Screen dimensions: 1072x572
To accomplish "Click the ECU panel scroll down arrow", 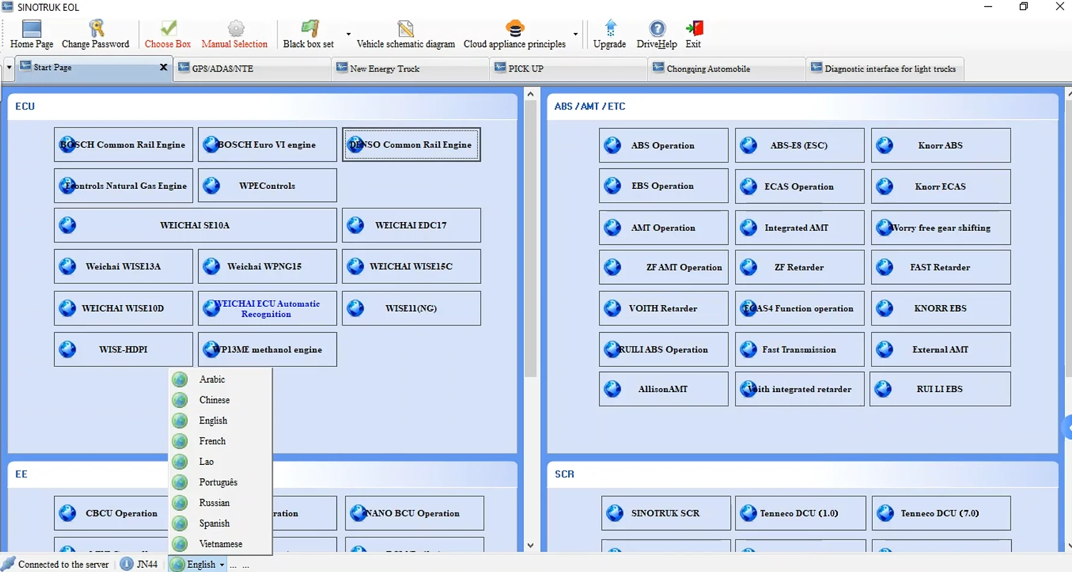I will 530,546.
